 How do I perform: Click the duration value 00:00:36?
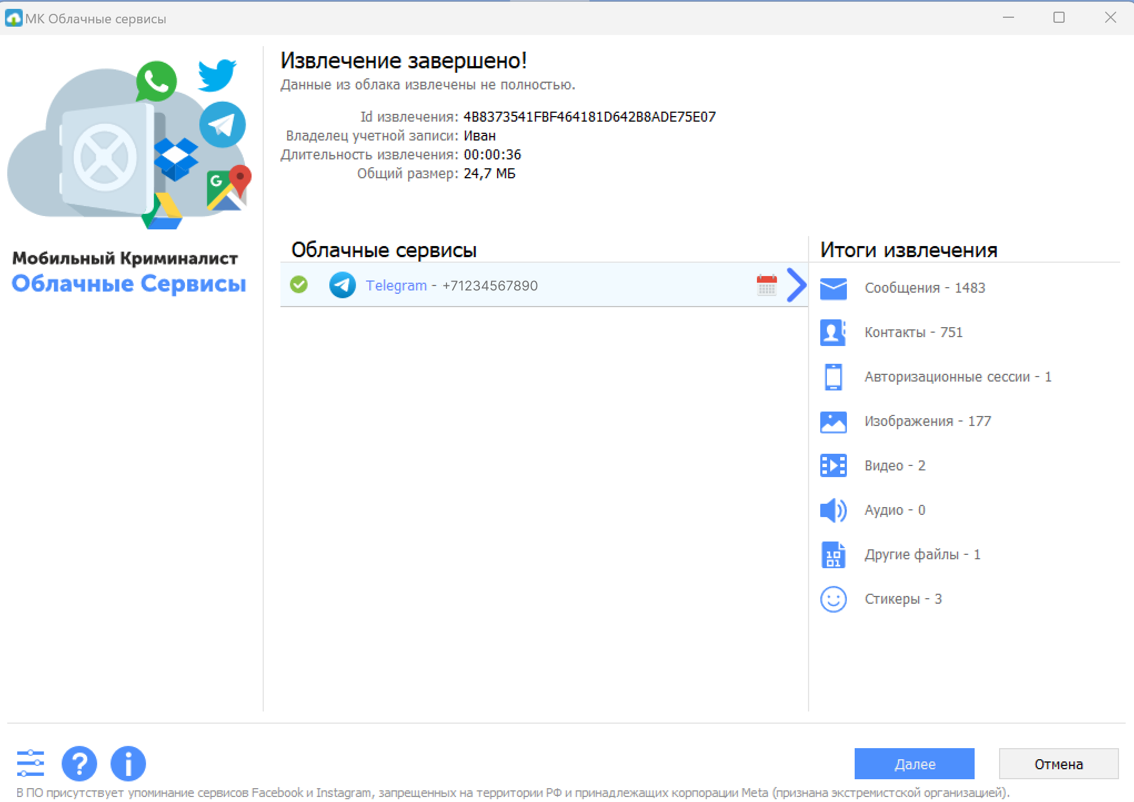(492, 154)
